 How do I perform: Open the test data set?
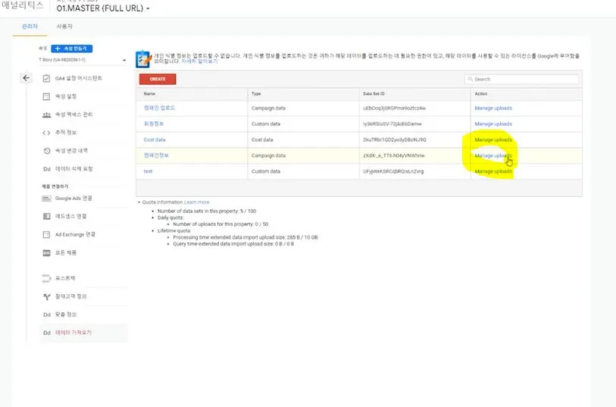[148, 171]
